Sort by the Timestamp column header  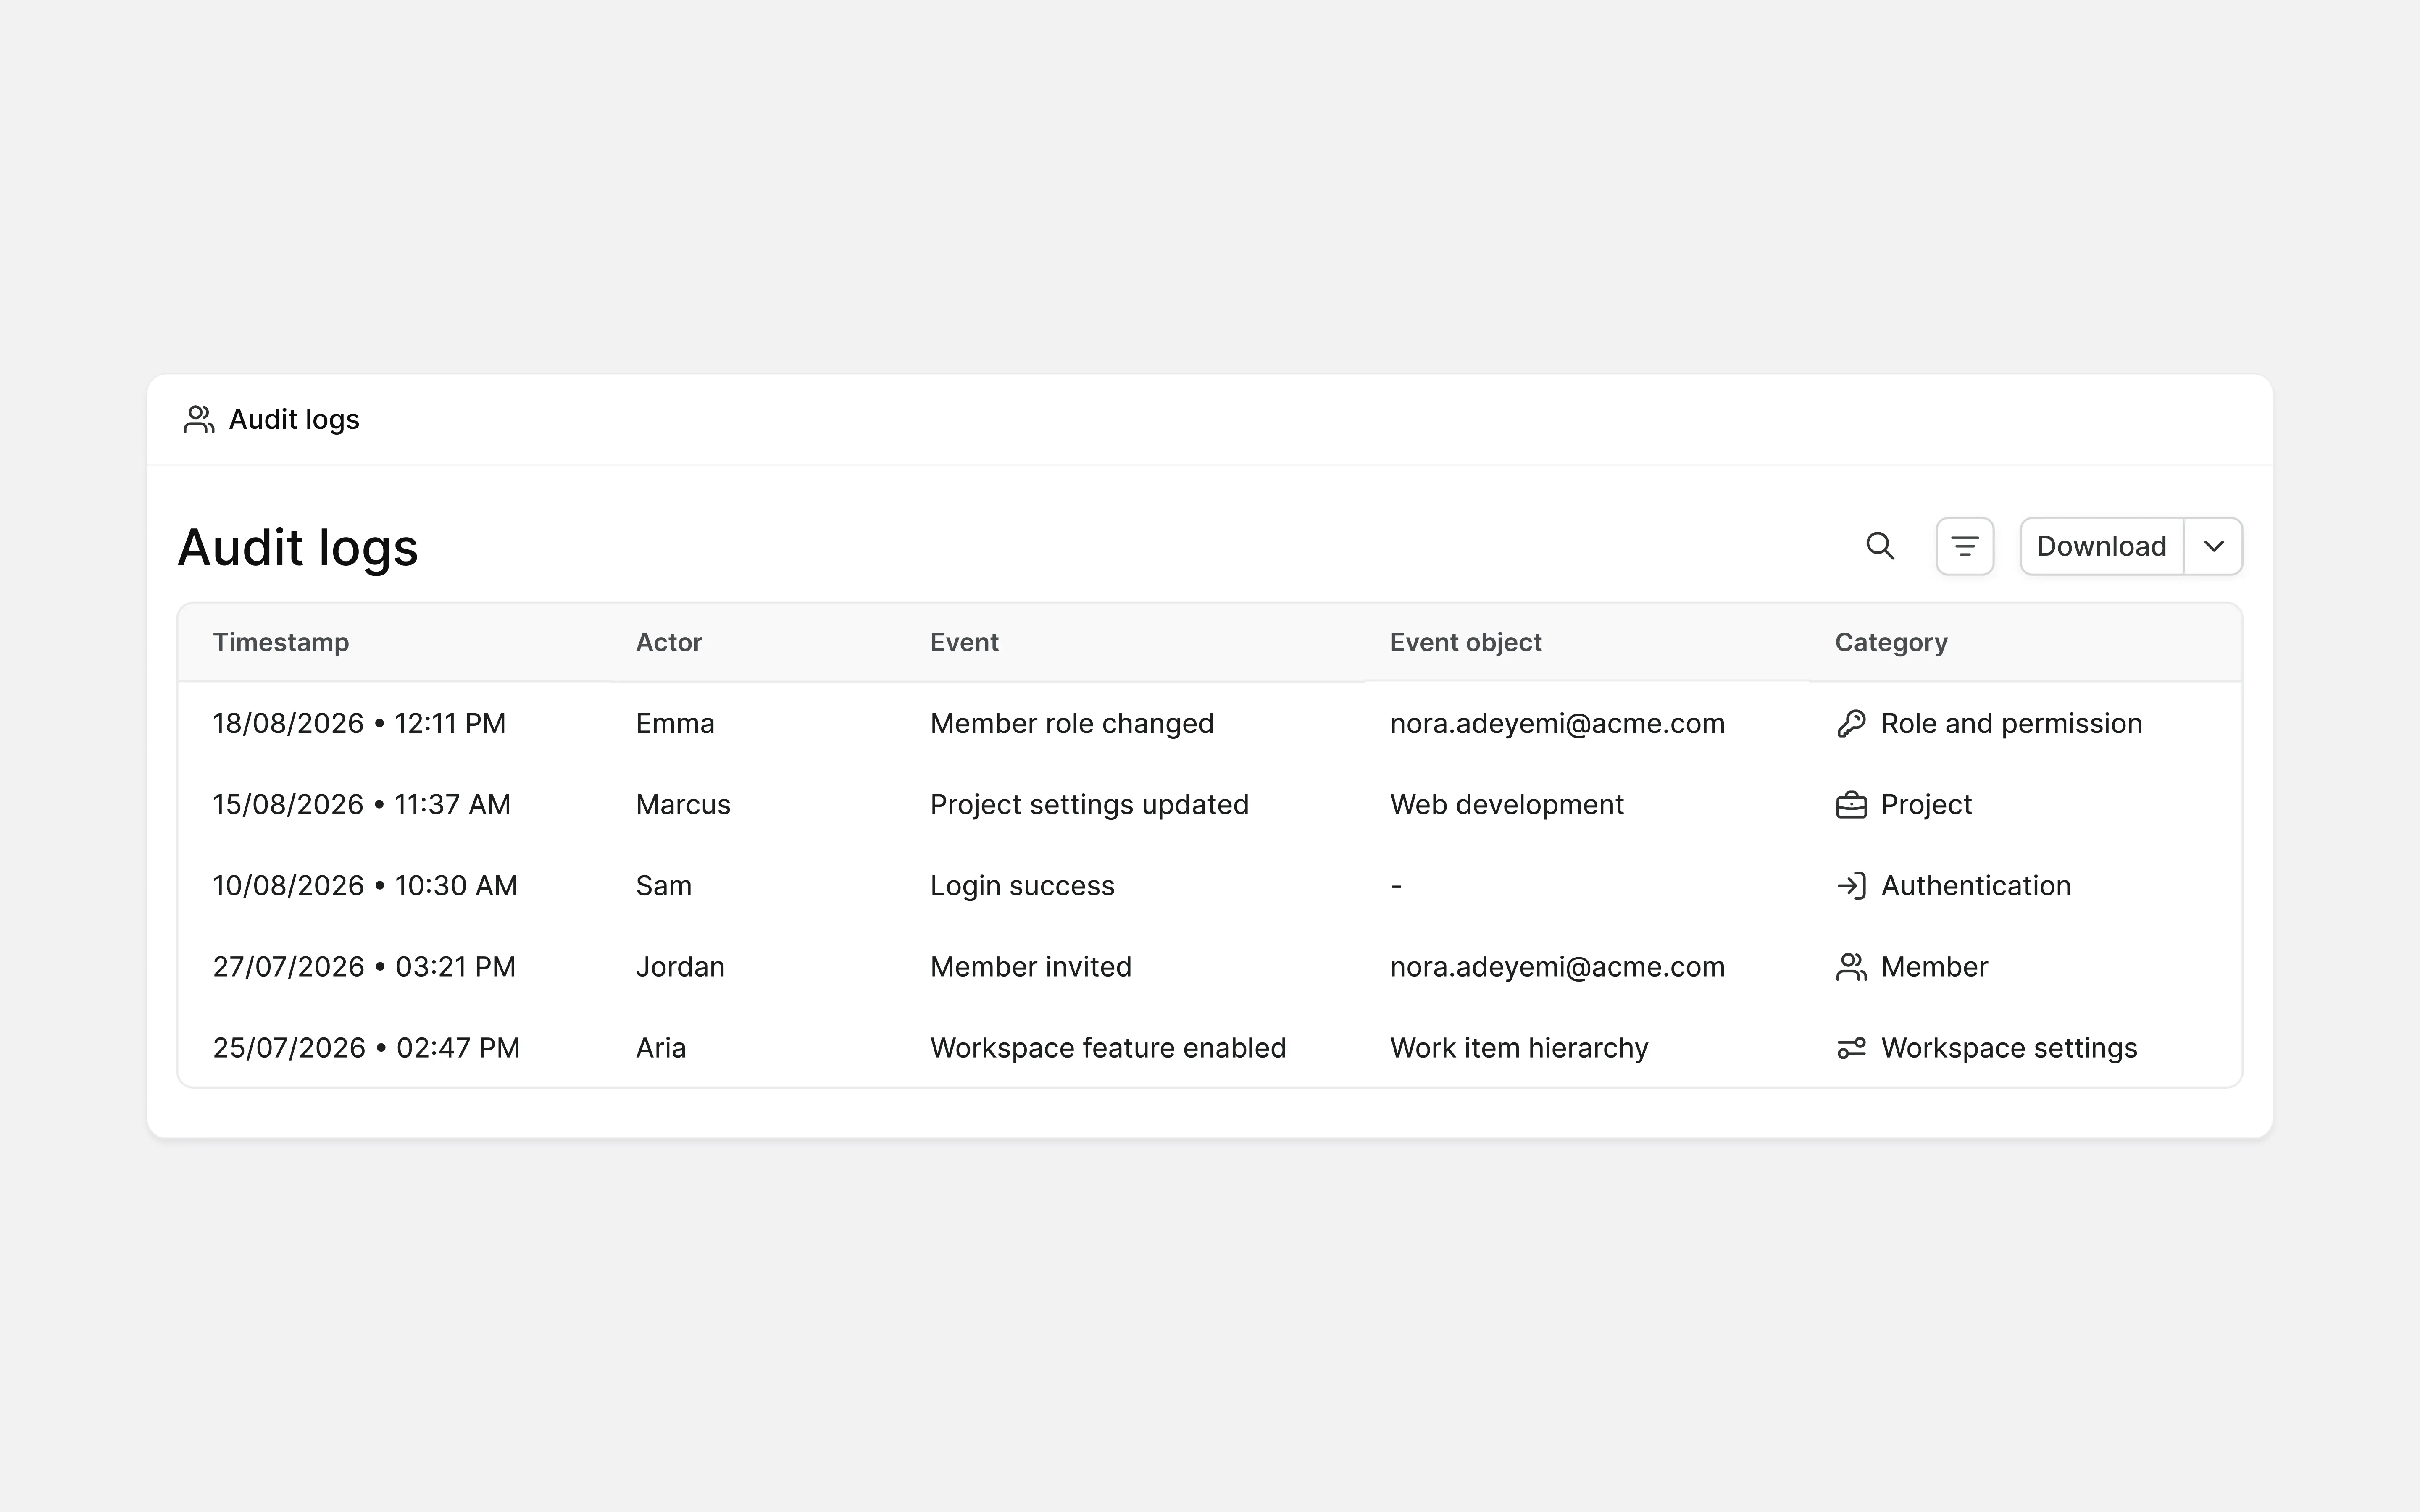tap(281, 642)
